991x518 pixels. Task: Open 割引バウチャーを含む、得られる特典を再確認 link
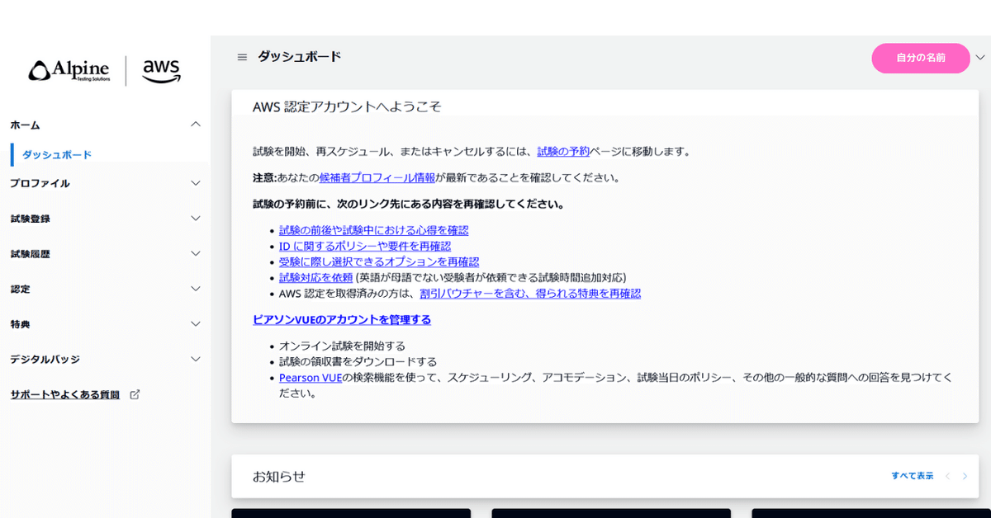[530, 293]
